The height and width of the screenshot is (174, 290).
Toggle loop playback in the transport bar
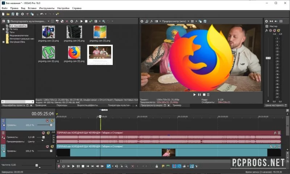click(x=64, y=166)
